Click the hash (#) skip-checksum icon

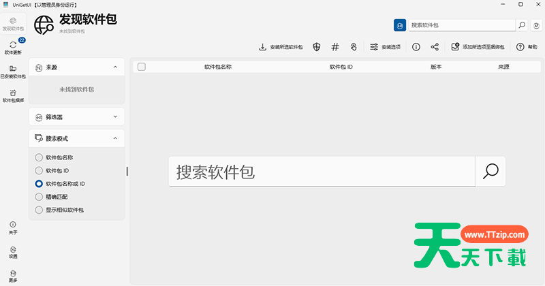tap(335, 47)
